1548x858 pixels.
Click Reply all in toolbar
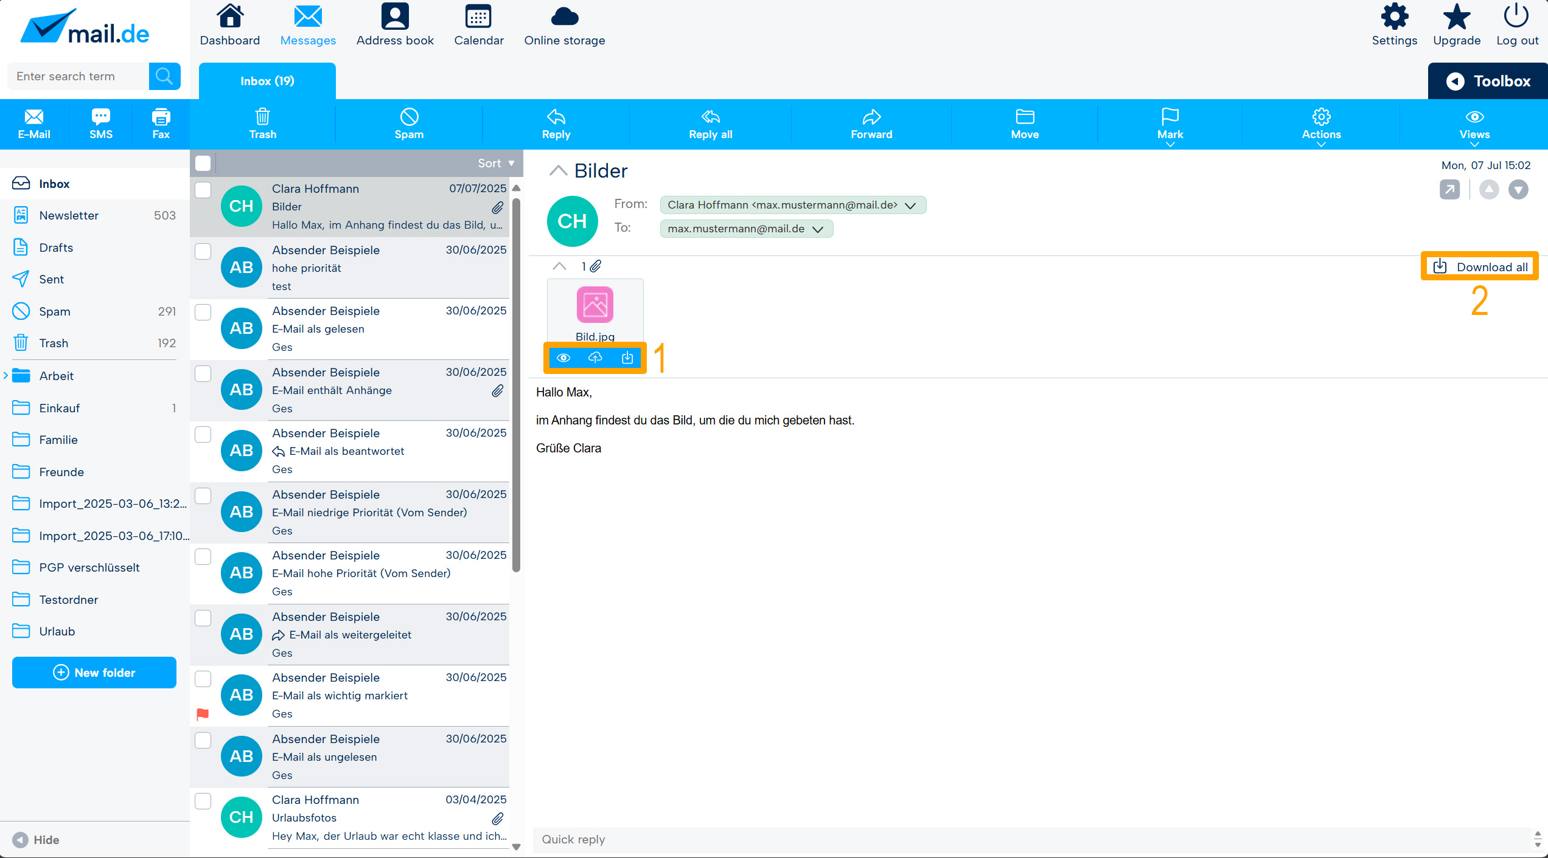711,124
